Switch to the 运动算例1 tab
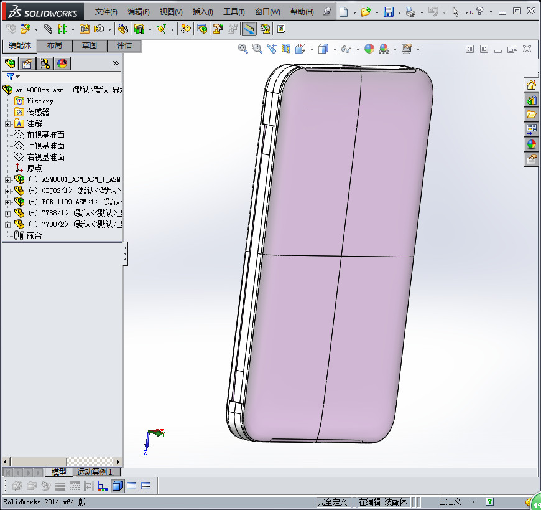 point(95,472)
